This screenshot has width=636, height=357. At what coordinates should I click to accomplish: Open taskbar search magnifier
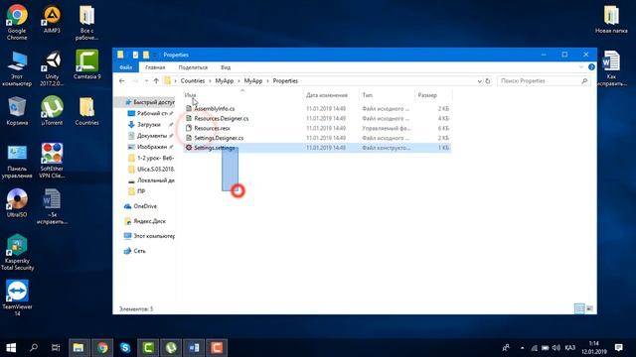34,348
